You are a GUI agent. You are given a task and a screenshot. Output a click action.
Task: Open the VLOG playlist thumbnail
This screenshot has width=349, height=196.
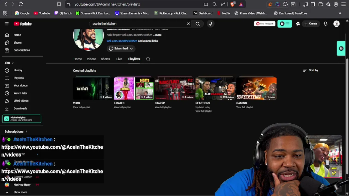pos(93,88)
